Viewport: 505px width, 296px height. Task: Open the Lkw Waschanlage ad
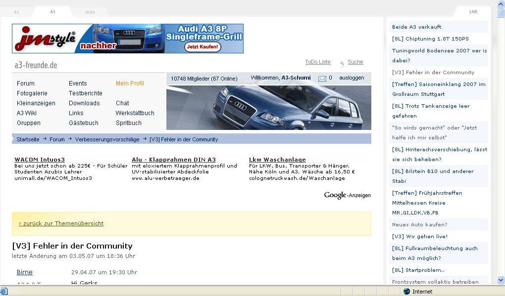[x=277, y=160]
